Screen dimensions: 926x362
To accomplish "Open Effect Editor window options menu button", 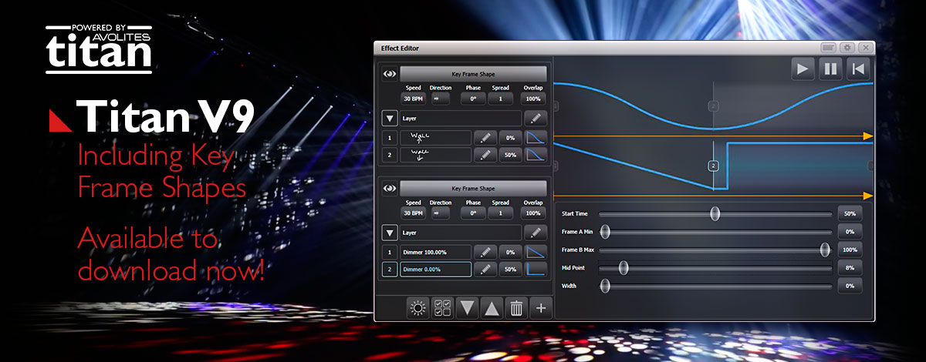I will (829, 48).
